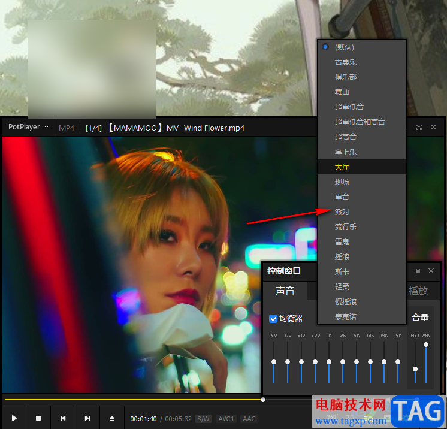Choose the 现场 preset
447x429 pixels.
(x=362, y=182)
